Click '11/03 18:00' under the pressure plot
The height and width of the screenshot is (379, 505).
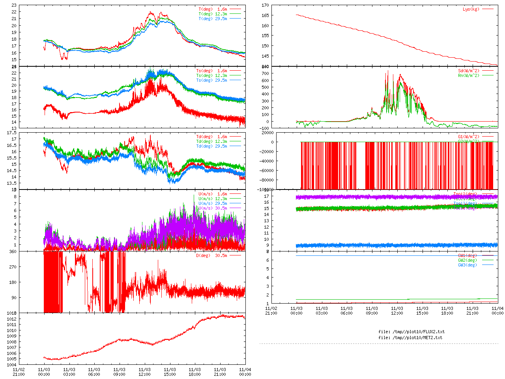click(x=195, y=372)
